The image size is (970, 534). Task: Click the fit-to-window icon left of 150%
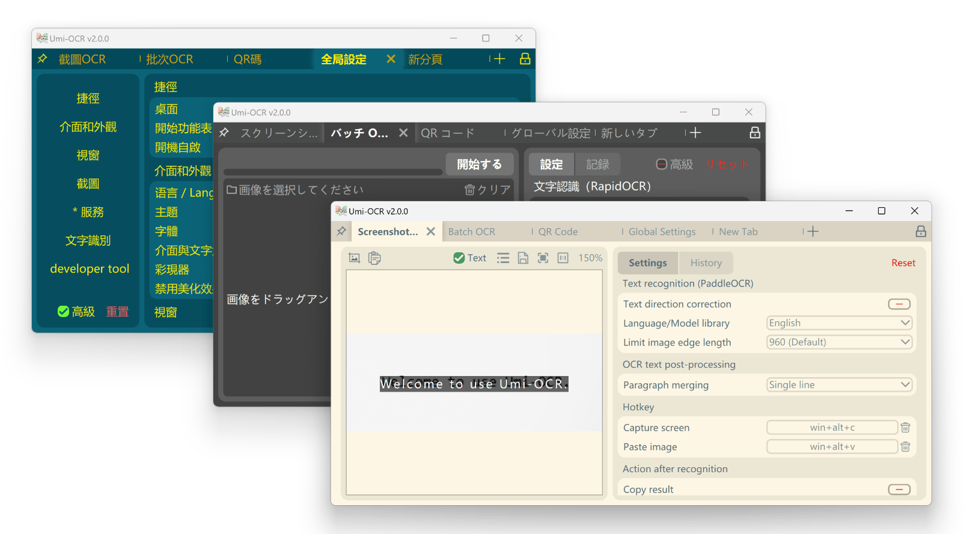543,258
